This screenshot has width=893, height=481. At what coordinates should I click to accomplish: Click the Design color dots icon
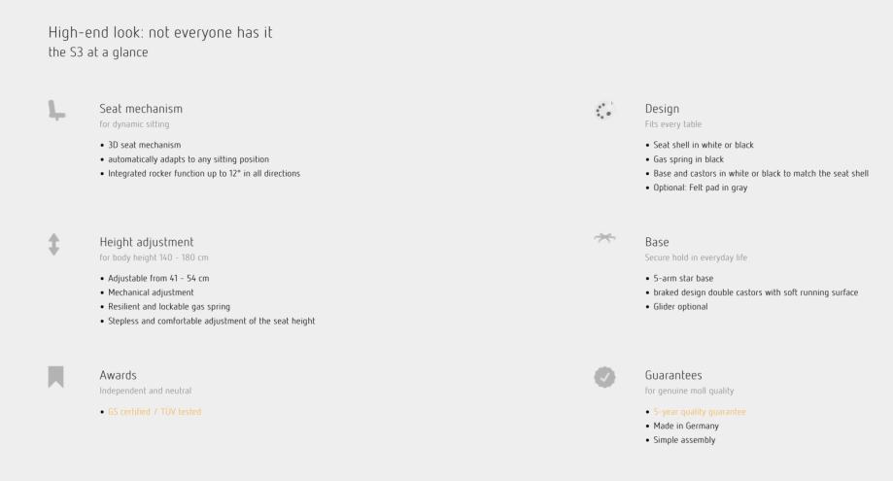603,110
